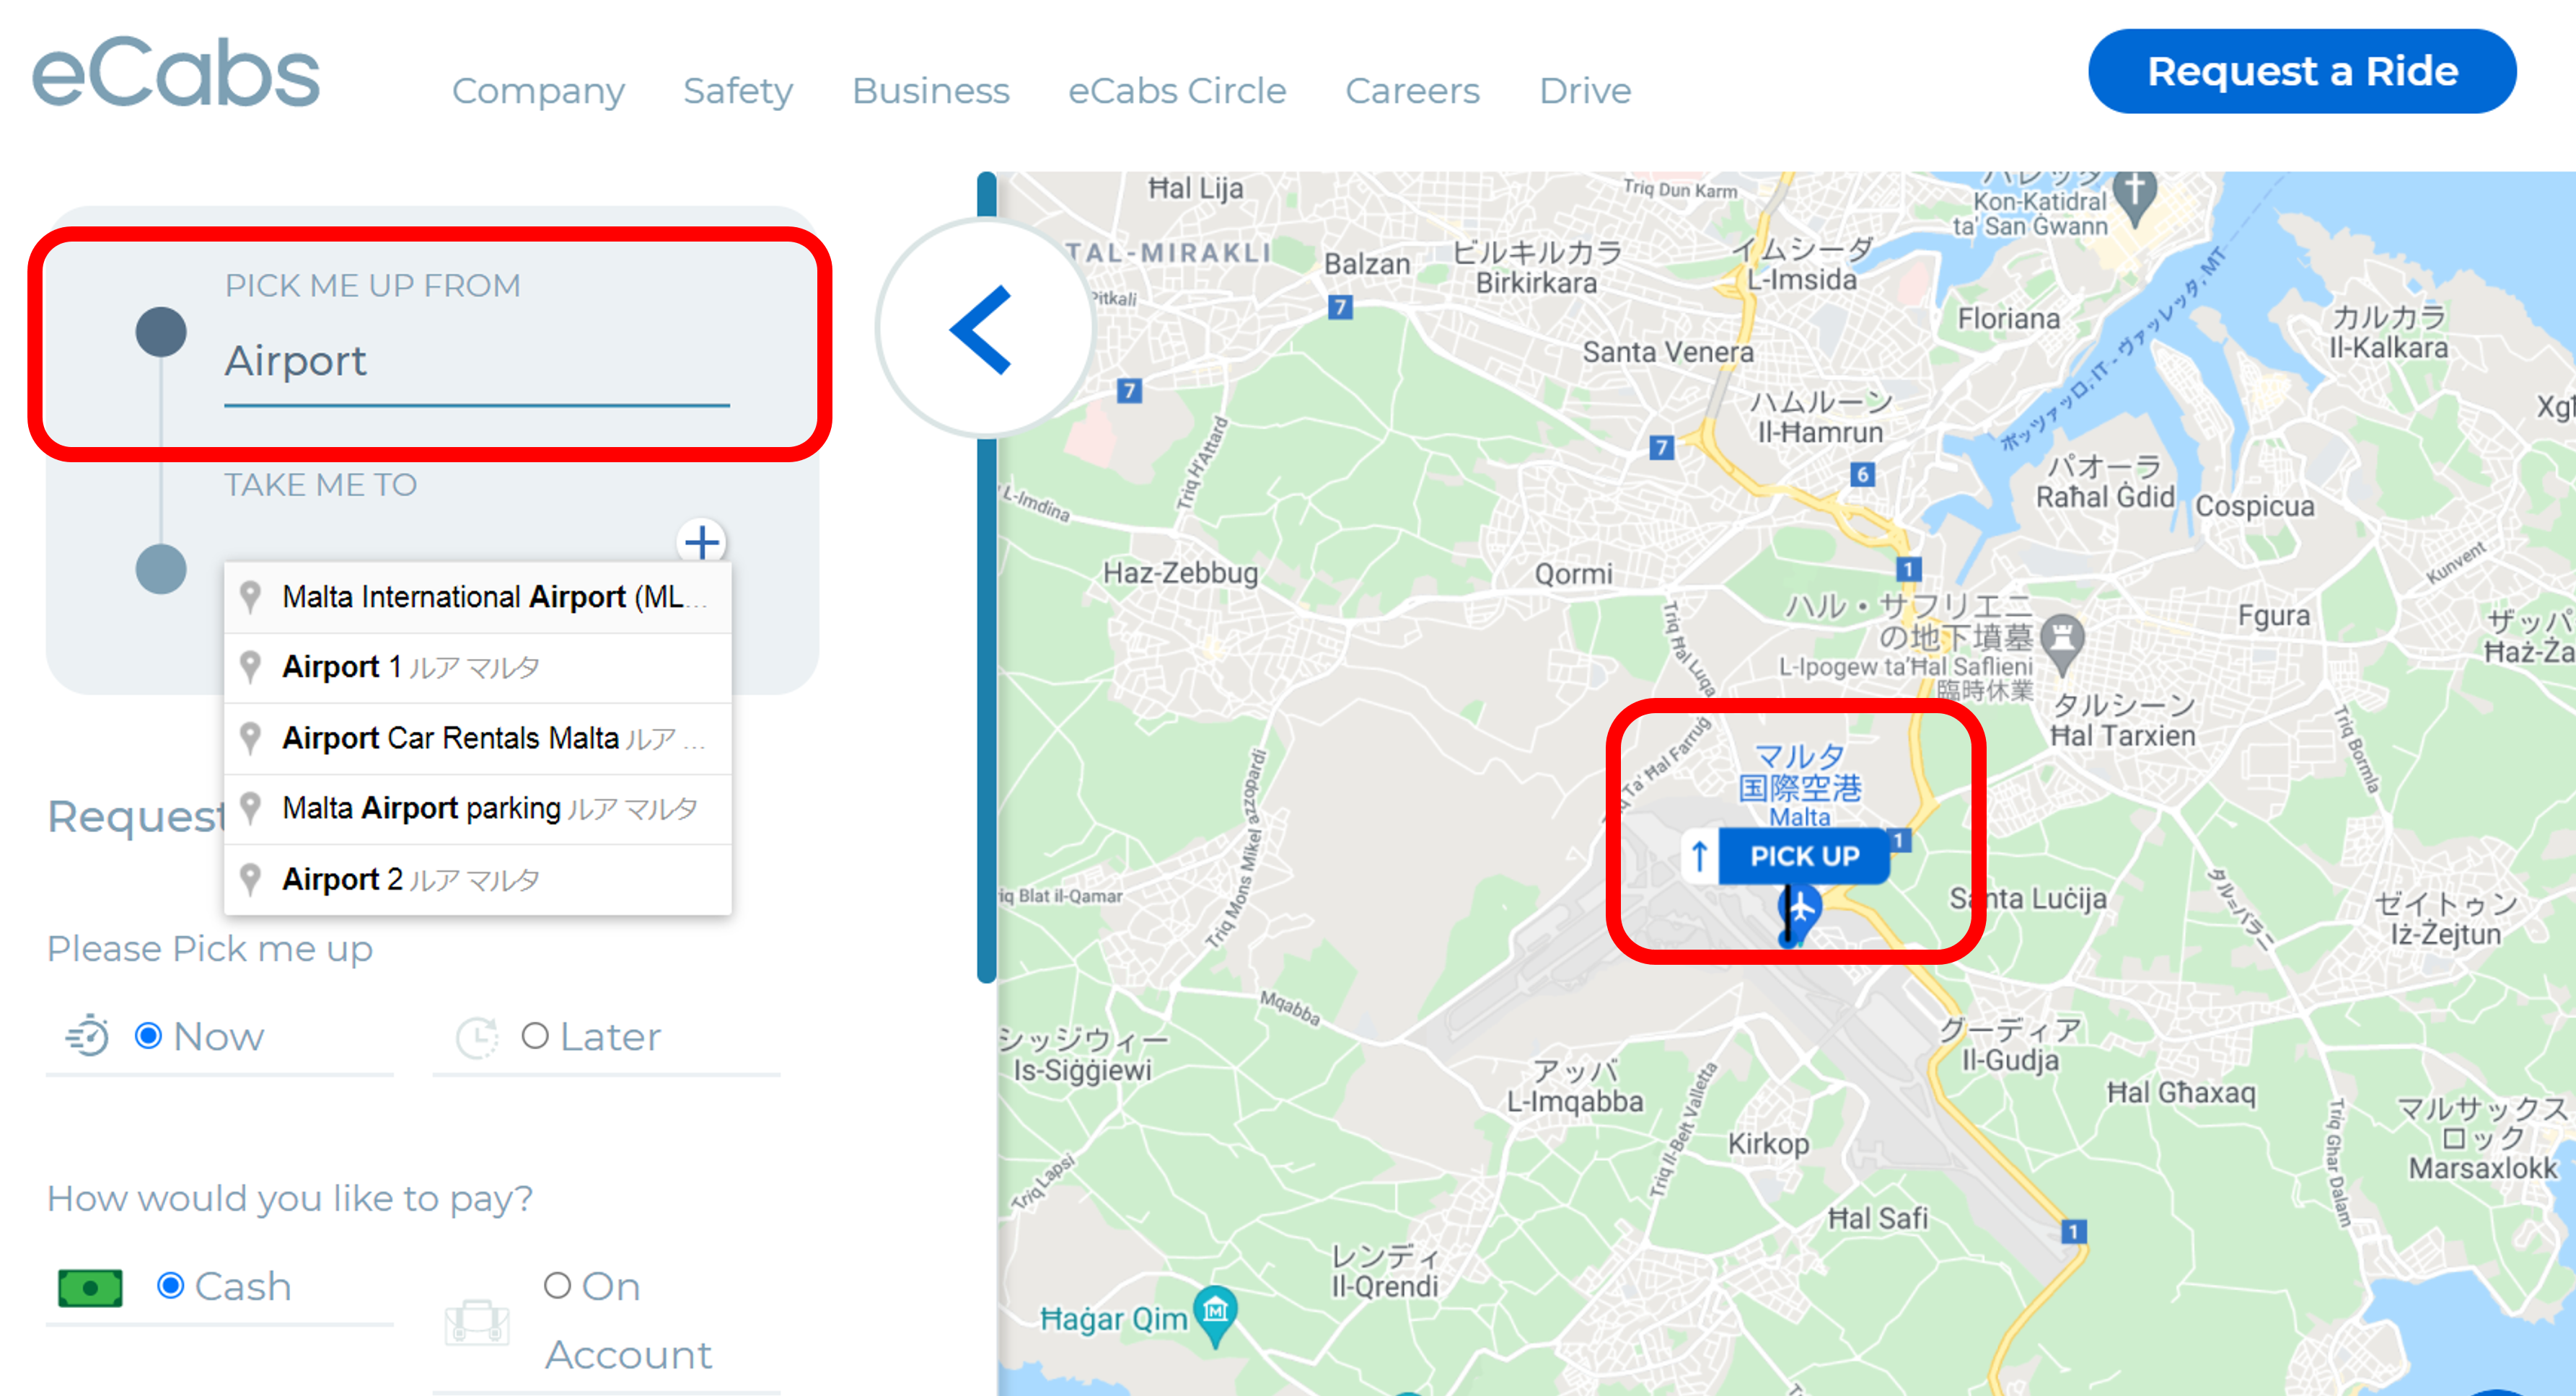Open the Drive menu
Viewport: 2576px width, 1396px height.
1585,91
